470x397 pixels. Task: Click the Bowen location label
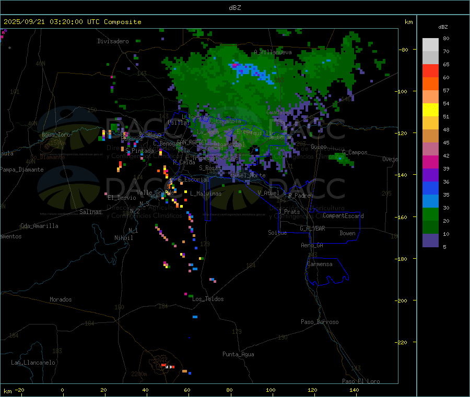pos(348,233)
